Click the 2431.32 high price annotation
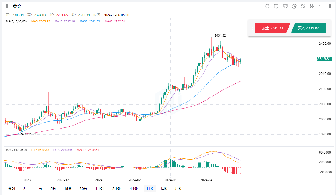 tap(220, 36)
